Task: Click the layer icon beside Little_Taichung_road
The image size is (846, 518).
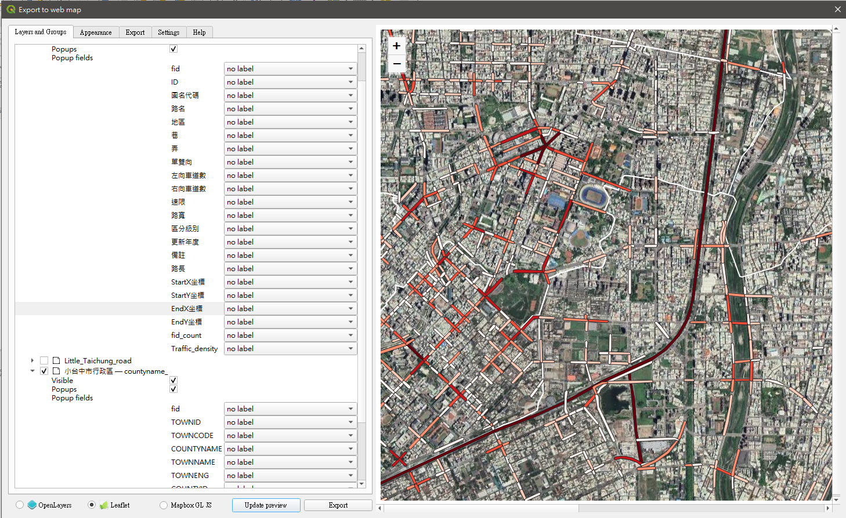Action: click(x=56, y=360)
